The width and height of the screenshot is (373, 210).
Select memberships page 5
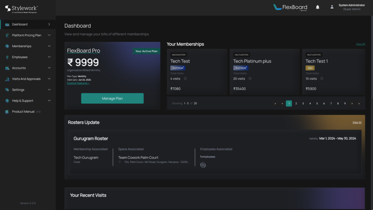point(317,104)
